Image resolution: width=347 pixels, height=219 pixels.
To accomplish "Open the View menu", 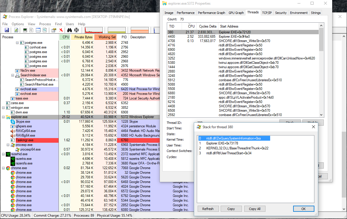I will point(31,24).
